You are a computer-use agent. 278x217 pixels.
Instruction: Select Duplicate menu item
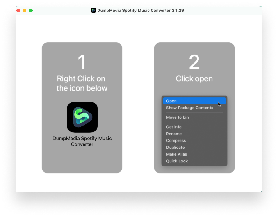click(x=194, y=148)
